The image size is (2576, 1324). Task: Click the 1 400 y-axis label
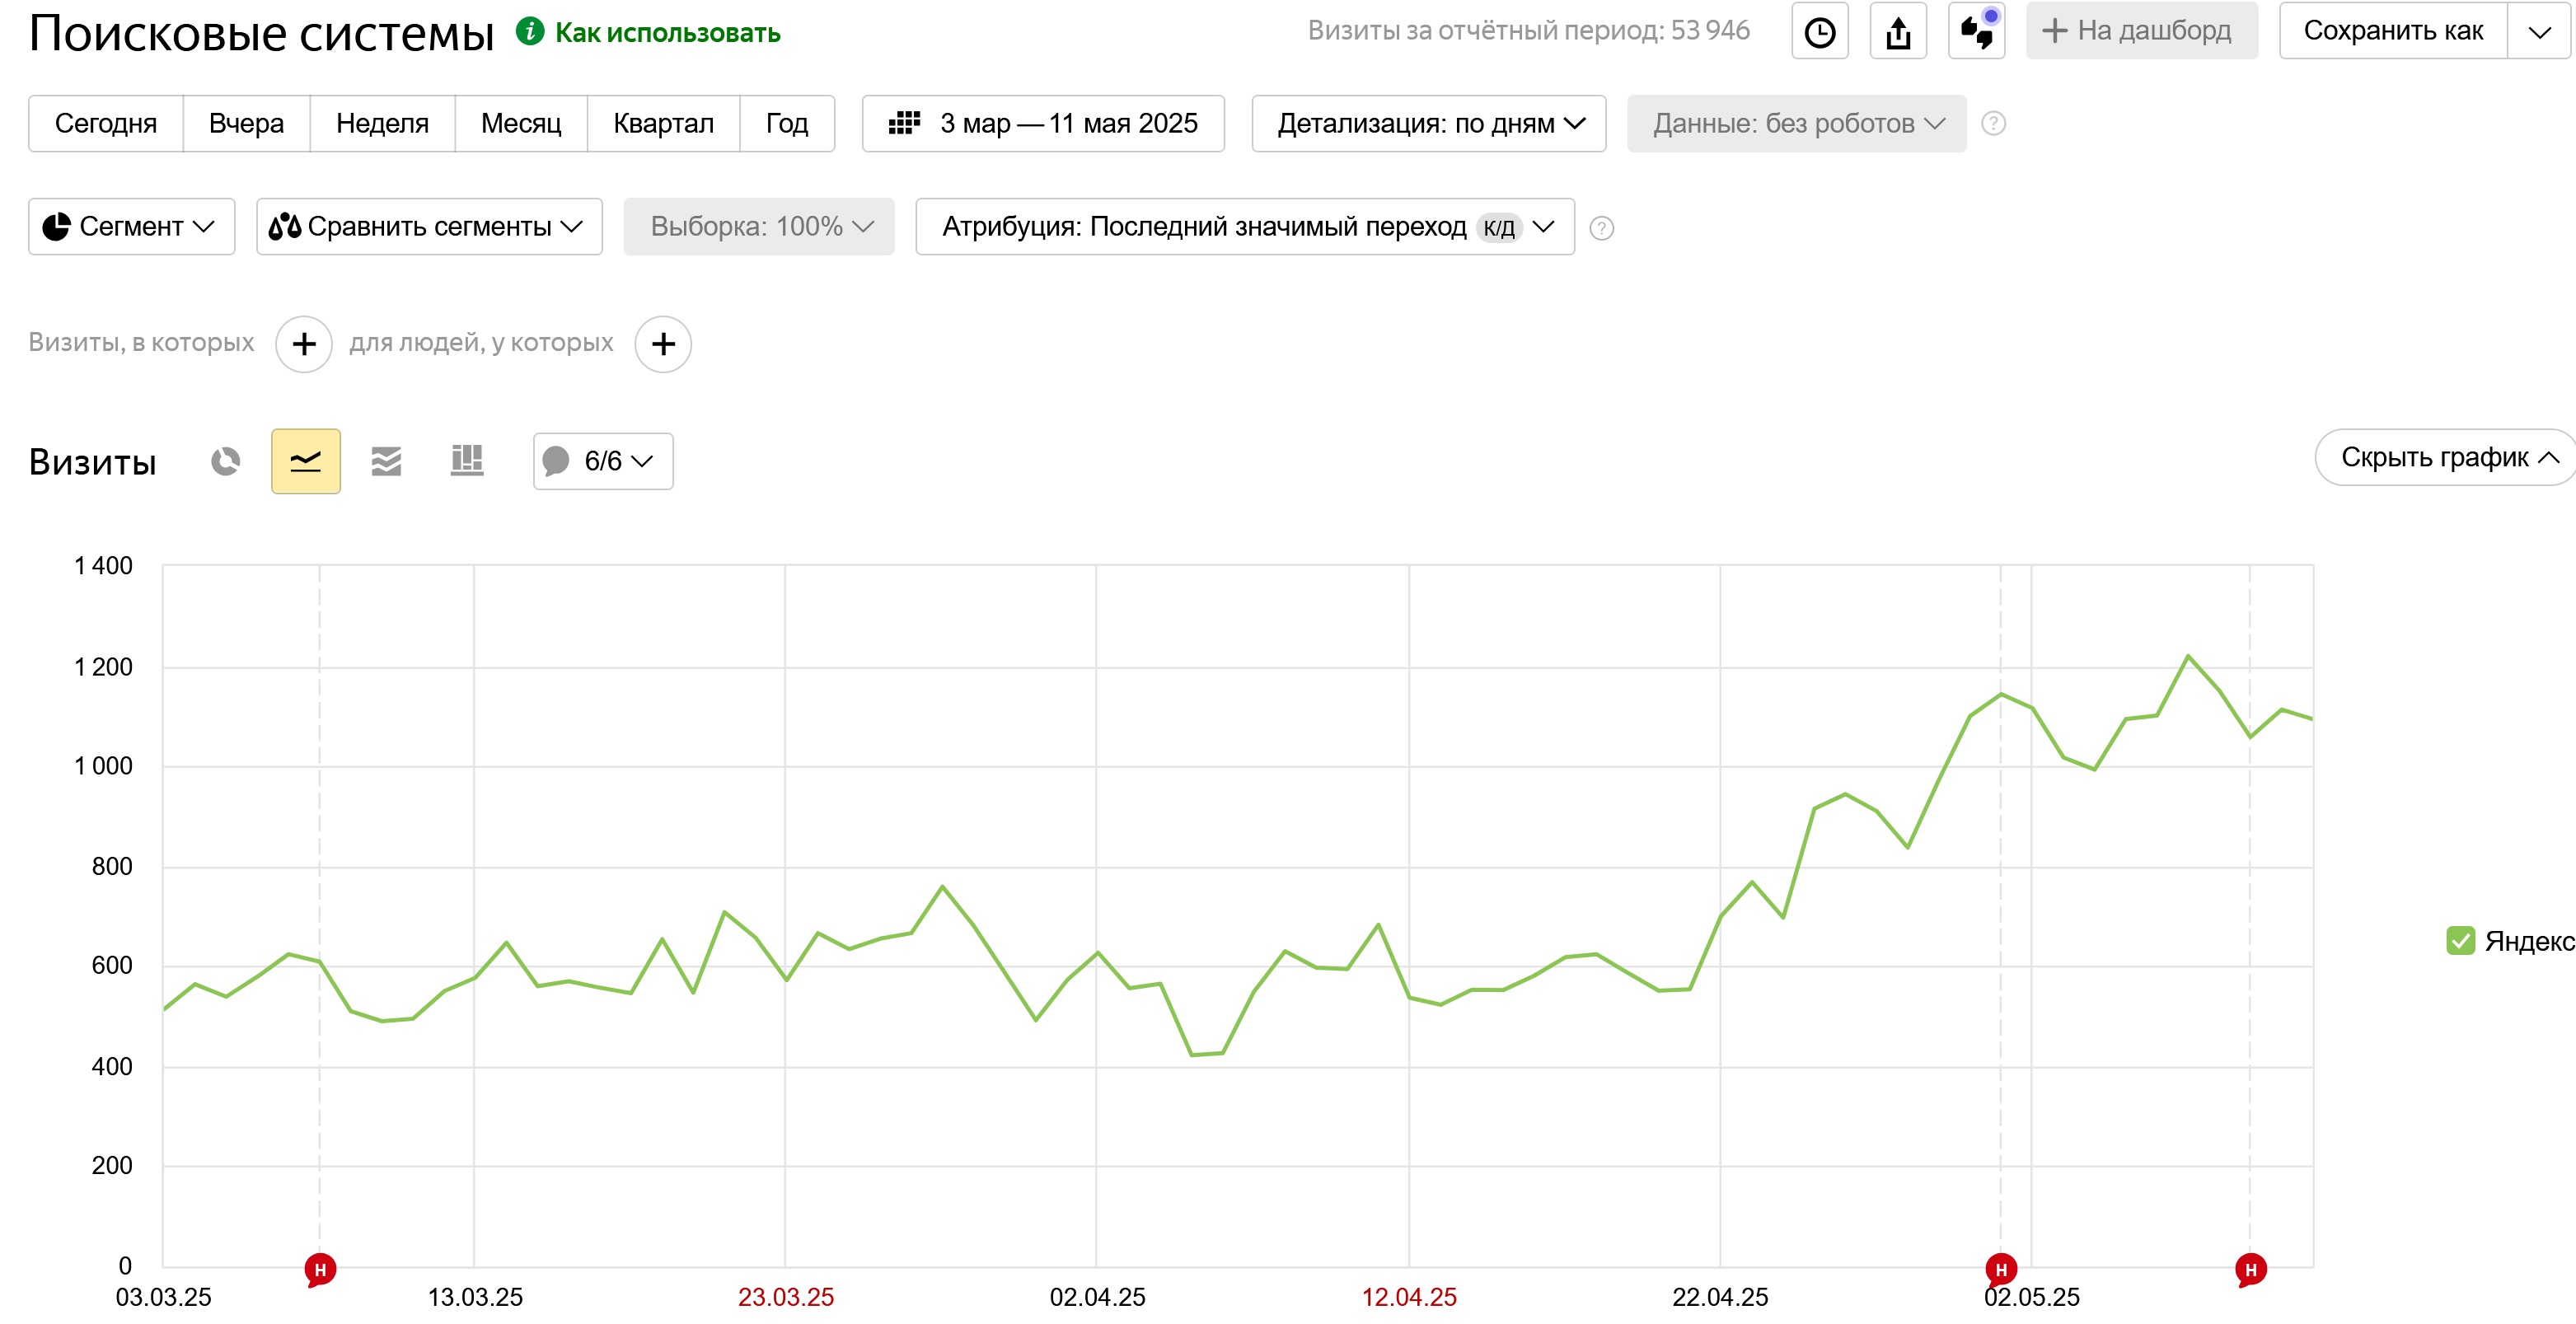(103, 566)
